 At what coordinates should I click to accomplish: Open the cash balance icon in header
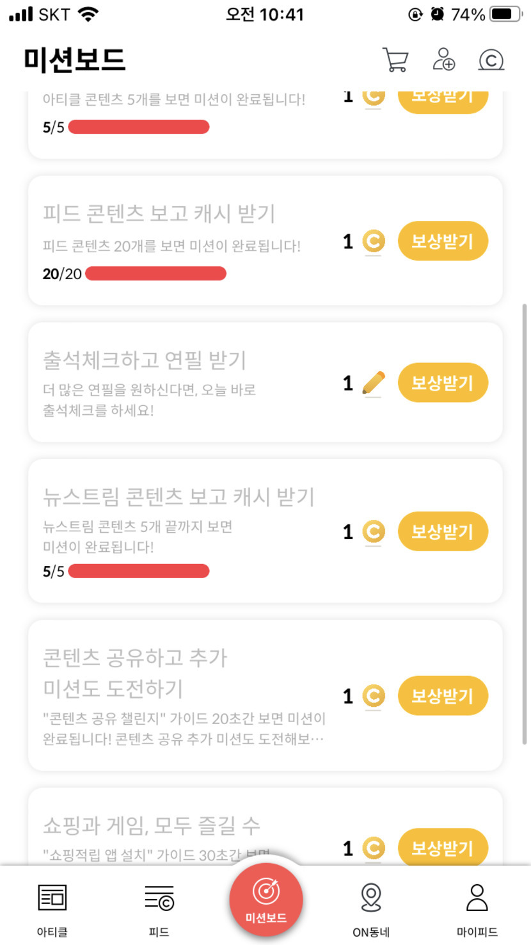click(x=491, y=60)
